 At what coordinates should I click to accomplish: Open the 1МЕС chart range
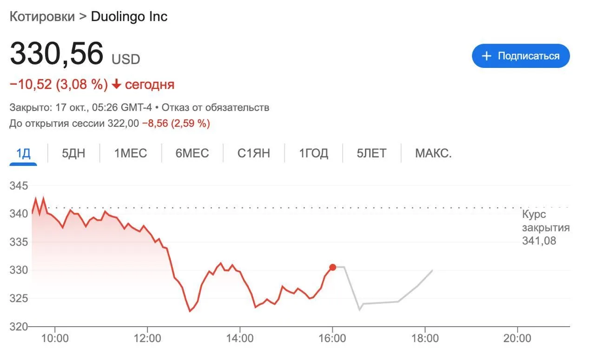pyautogui.click(x=131, y=153)
